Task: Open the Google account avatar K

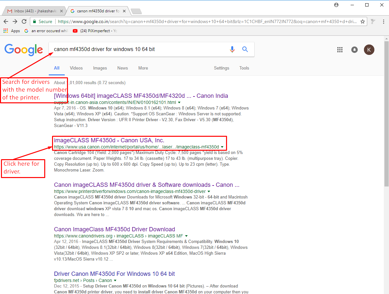Action: click(x=369, y=50)
